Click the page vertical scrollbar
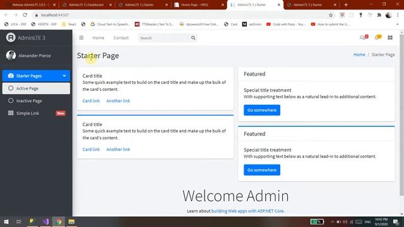The width and height of the screenshot is (404, 227). coord(401,115)
